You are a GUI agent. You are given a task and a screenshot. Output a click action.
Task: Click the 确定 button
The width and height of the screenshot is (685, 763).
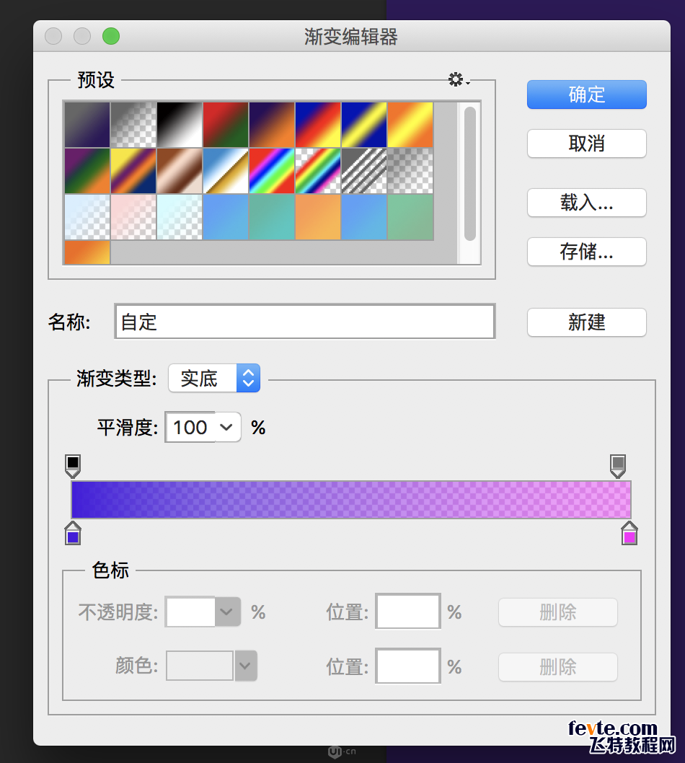coord(587,94)
